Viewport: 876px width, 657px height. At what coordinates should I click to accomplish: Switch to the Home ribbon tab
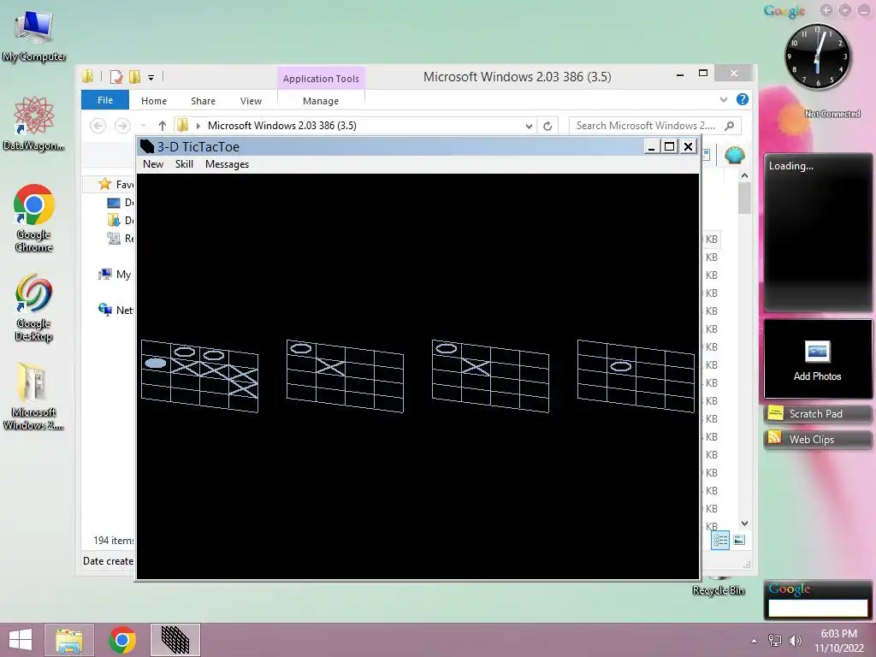154,101
